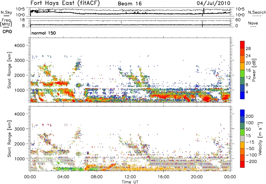Pick the red top segment of the power colorbar
The image size is (266, 184).
click(x=242, y=45)
